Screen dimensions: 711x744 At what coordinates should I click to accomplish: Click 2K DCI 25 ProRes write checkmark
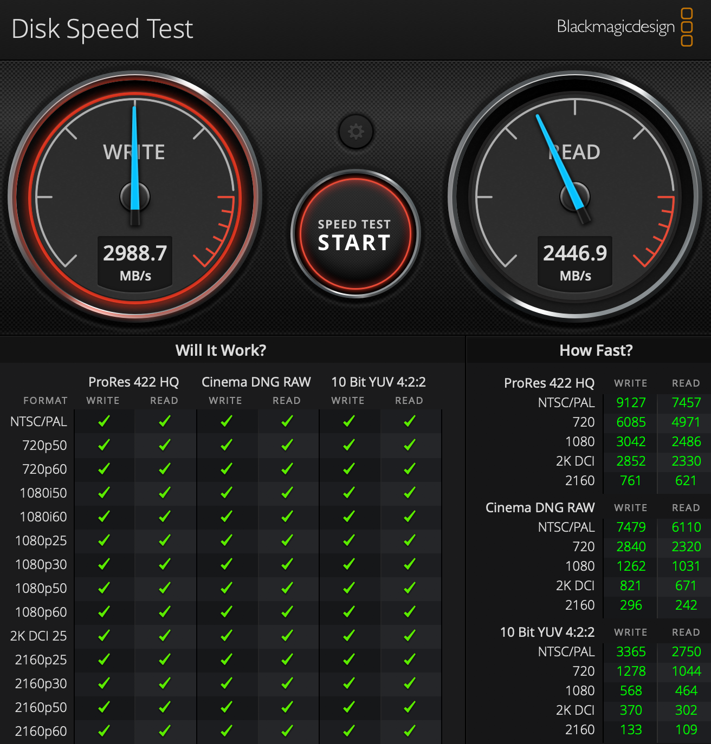pyautogui.click(x=104, y=635)
